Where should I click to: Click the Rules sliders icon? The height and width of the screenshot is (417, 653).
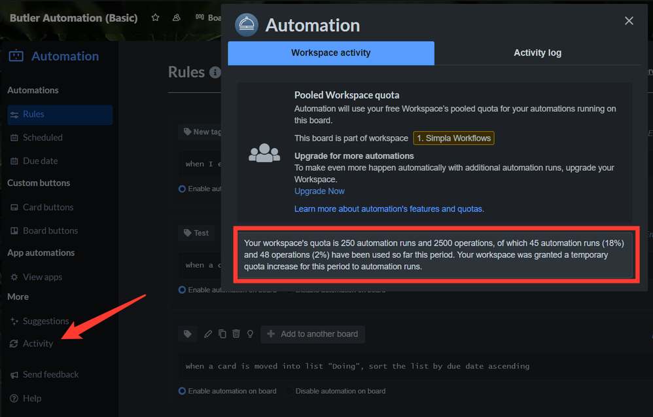pyautogui.click(x=14, y=115)
